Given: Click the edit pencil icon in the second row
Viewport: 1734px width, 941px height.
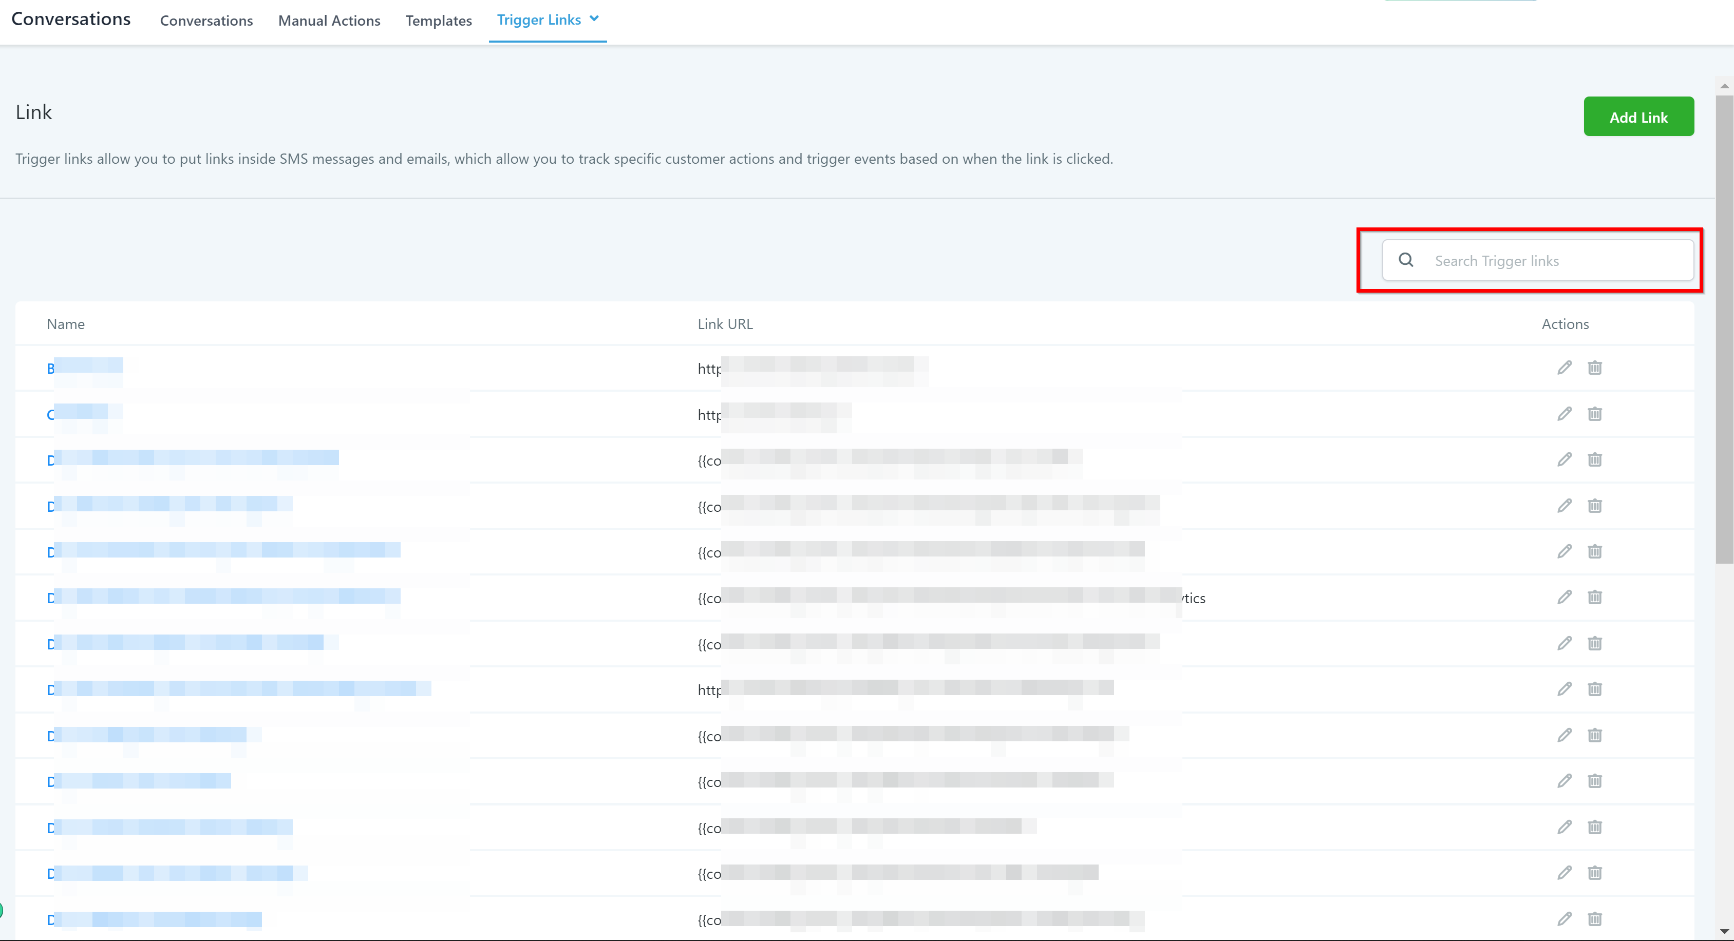Looking at the screenshot, I should [1565, 414].
